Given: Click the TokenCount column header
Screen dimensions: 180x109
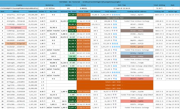Looking at the screenshot, I should click(33, 12).
